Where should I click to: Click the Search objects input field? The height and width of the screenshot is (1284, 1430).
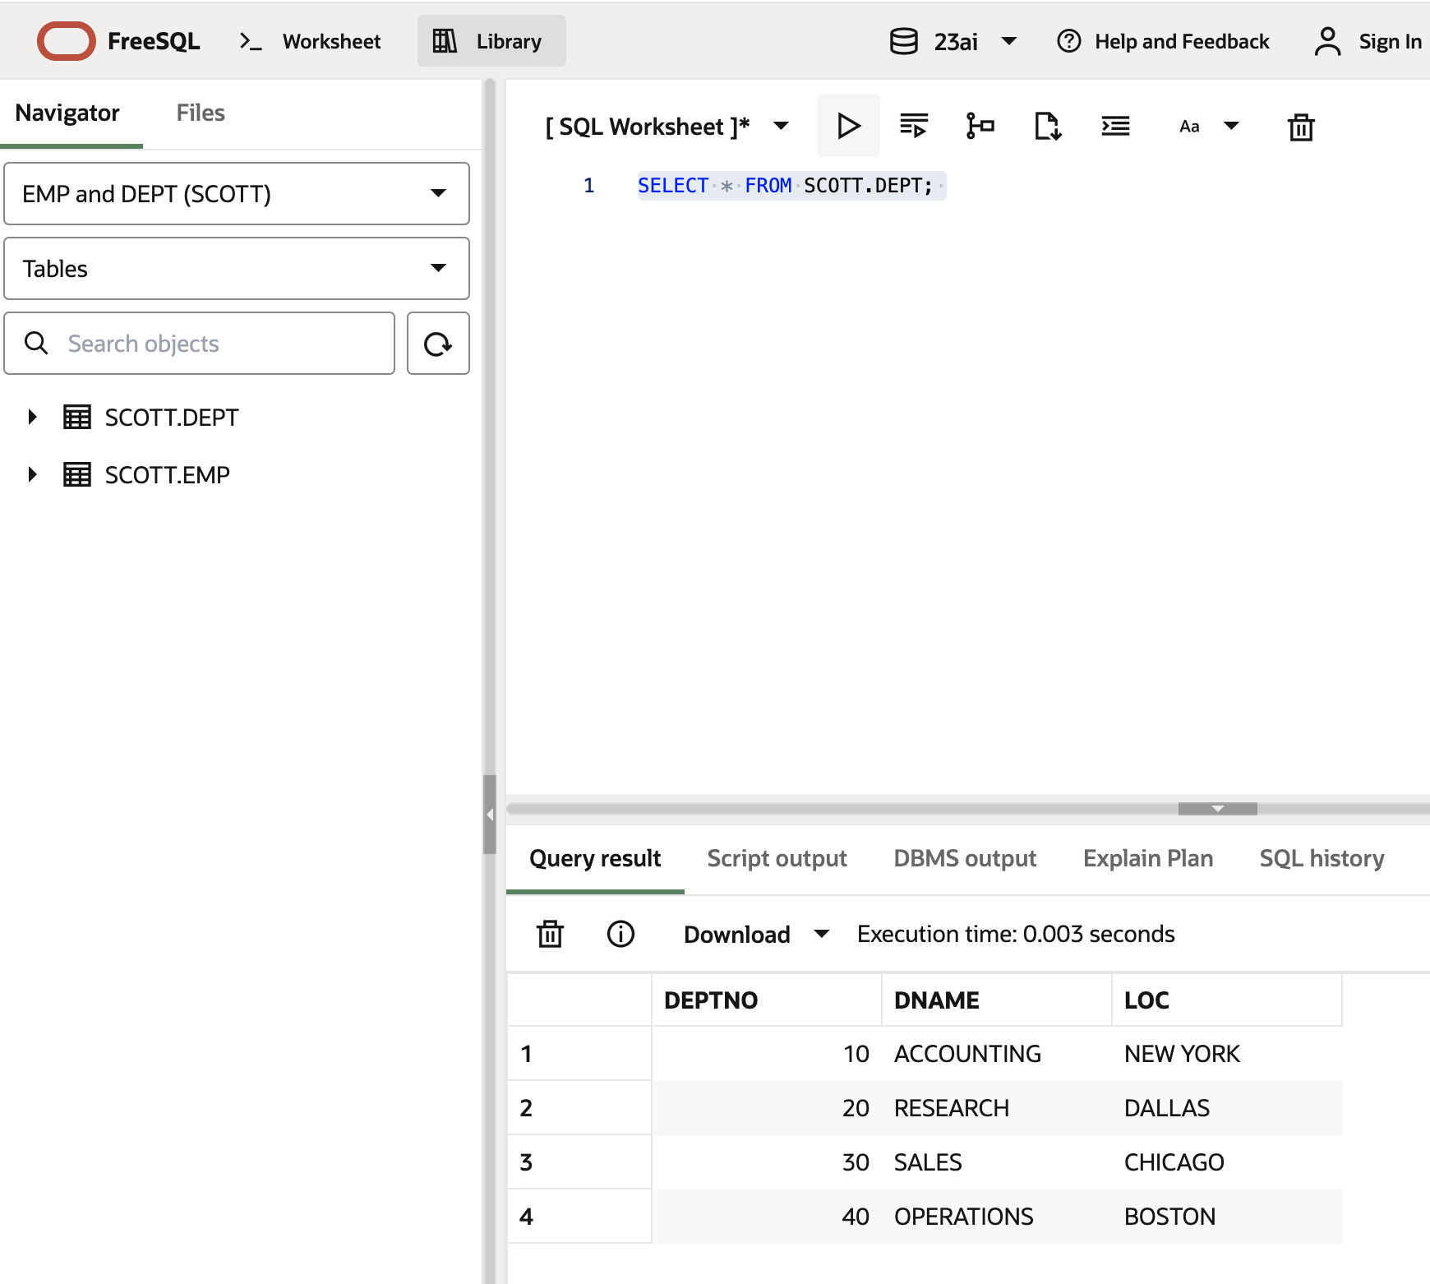coord(214,344)
